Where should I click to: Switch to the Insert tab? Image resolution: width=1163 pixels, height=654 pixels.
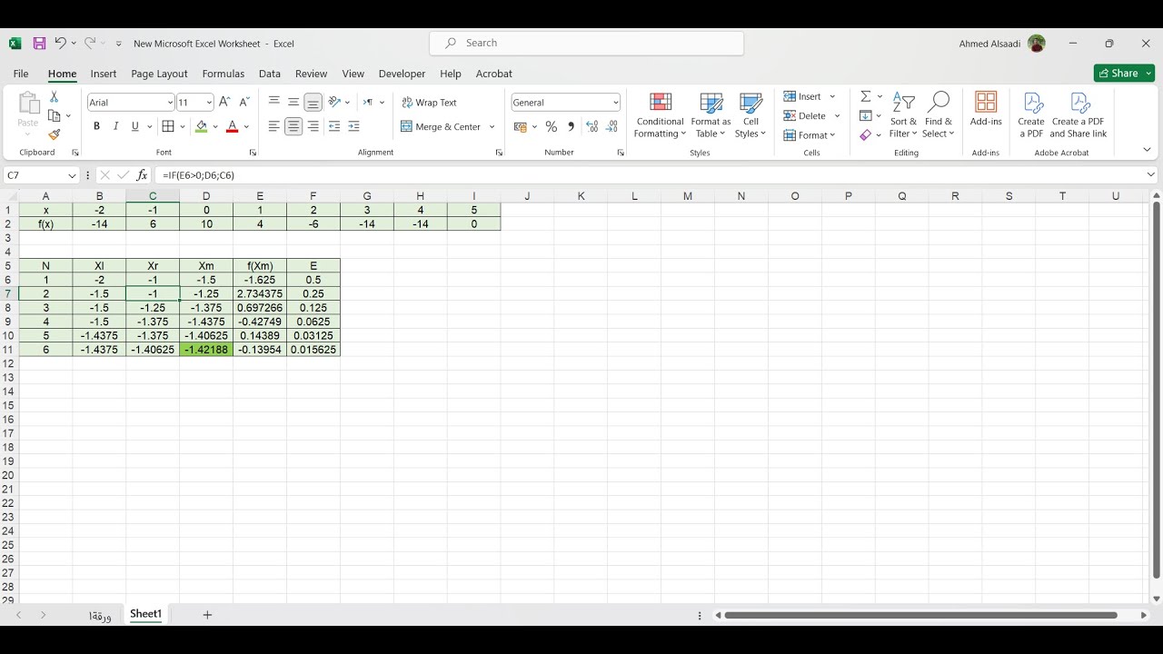pyautogui.click(x=104, y=74)
